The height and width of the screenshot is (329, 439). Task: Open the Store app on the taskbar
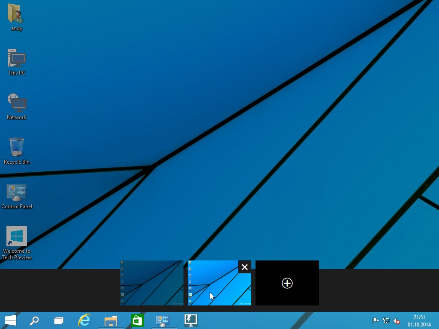pyautogui.click(x=137, y=320)
